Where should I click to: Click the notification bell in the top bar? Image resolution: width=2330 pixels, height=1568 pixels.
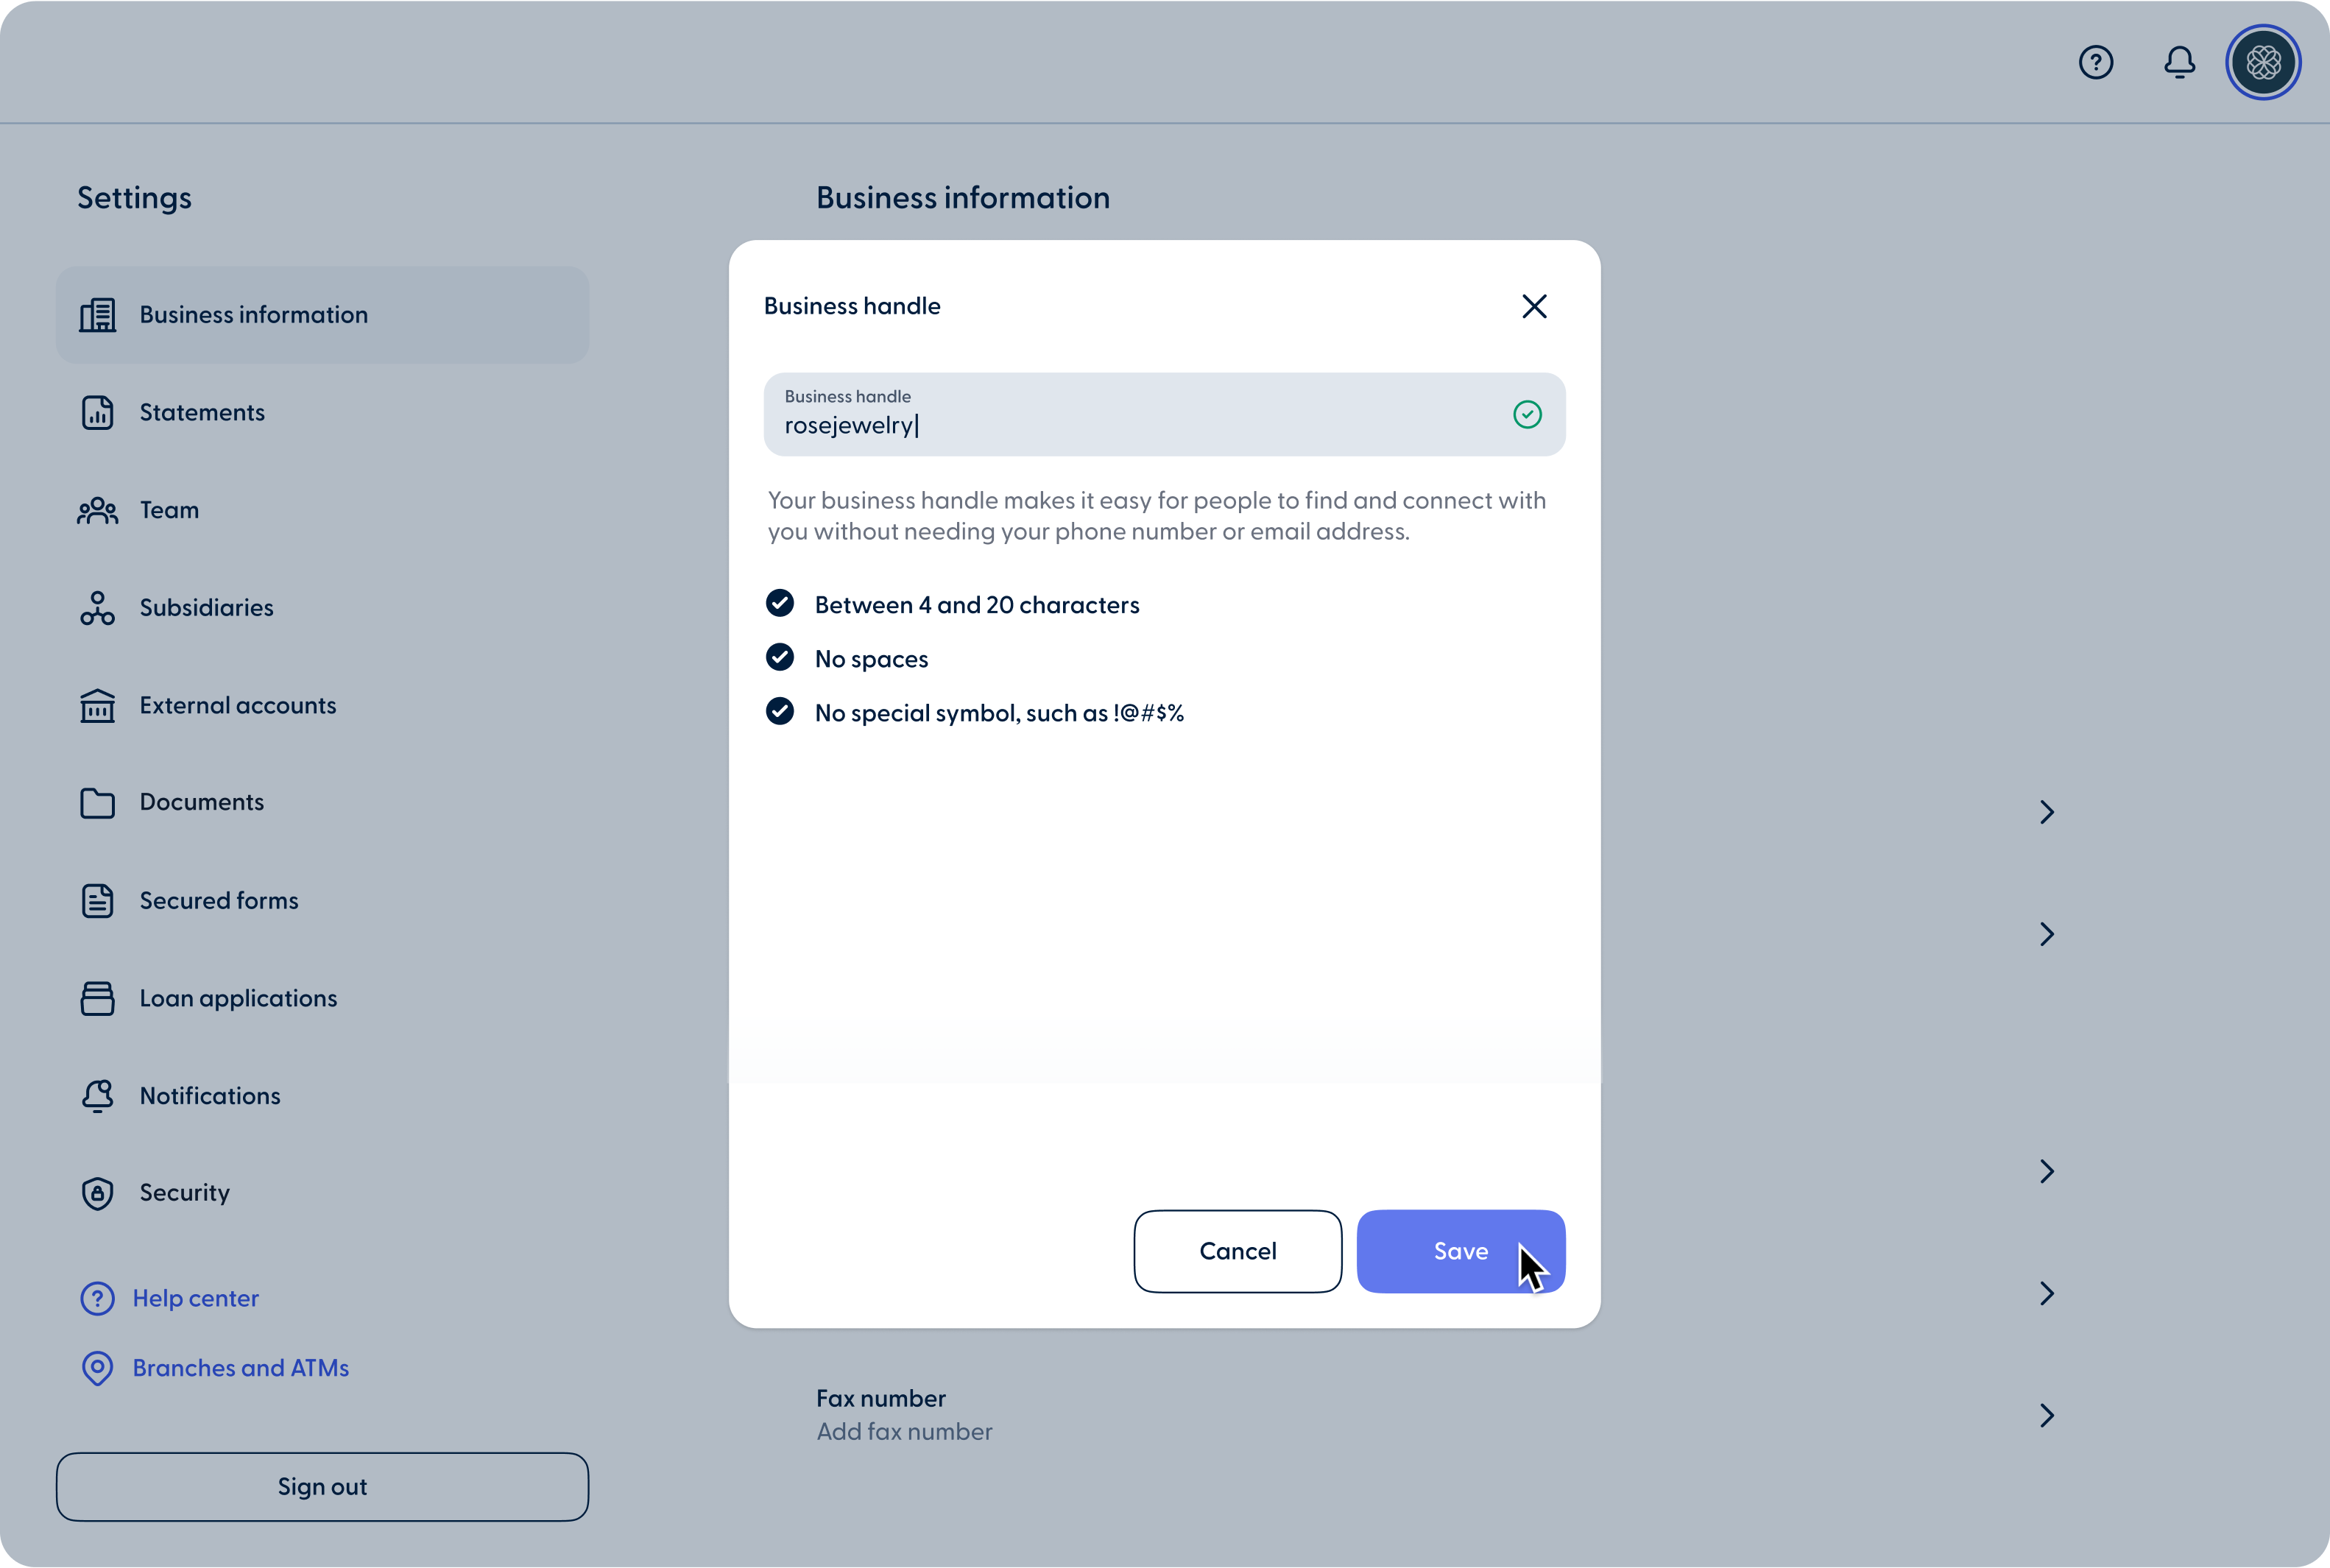[x=2180, y=62]
